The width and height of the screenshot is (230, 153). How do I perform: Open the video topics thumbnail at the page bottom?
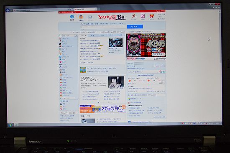coord(88,120)
